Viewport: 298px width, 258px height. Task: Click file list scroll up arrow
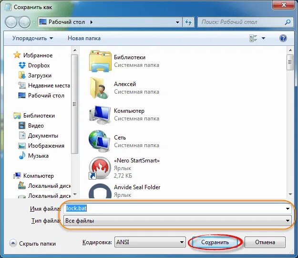point(290,50)
